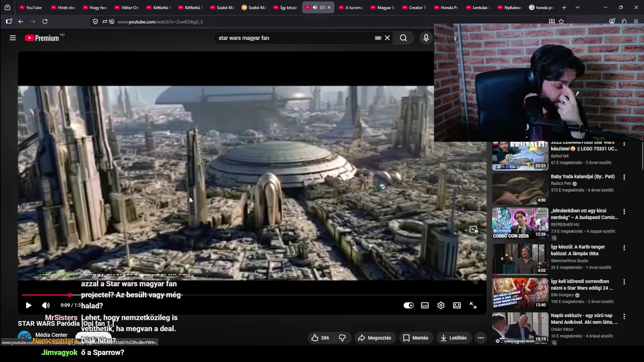Toggle the autoplay switch in player
The image size is (644, 362).
click(409, 305)
